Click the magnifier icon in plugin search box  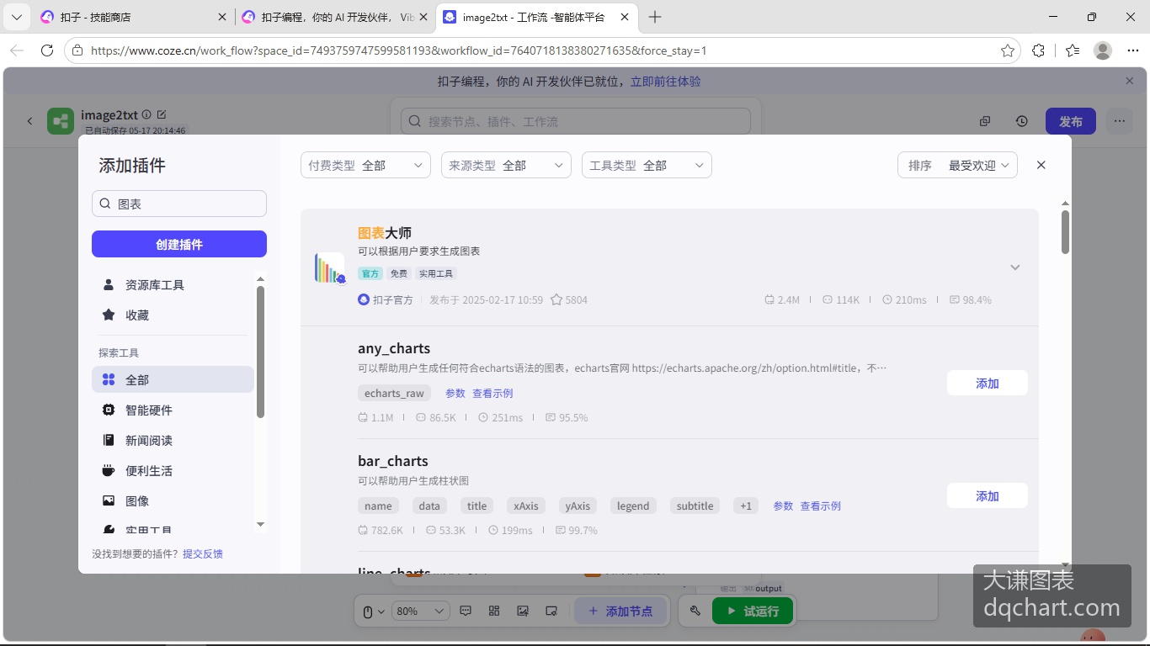pos(105,204)
